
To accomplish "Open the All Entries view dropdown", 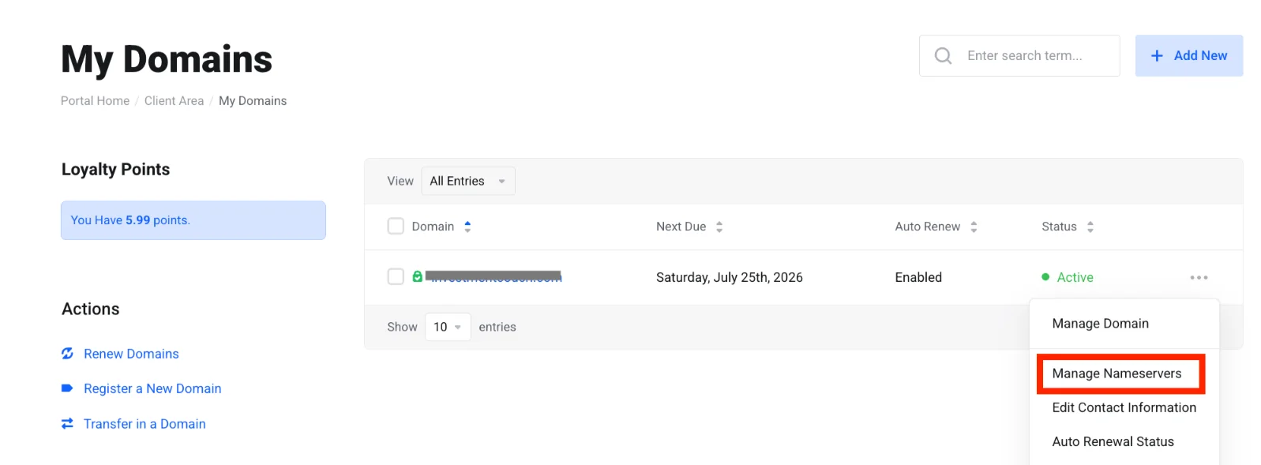I will (x=468, y=181).
